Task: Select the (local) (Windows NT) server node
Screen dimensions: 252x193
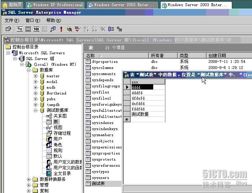Action: (55, 64)
